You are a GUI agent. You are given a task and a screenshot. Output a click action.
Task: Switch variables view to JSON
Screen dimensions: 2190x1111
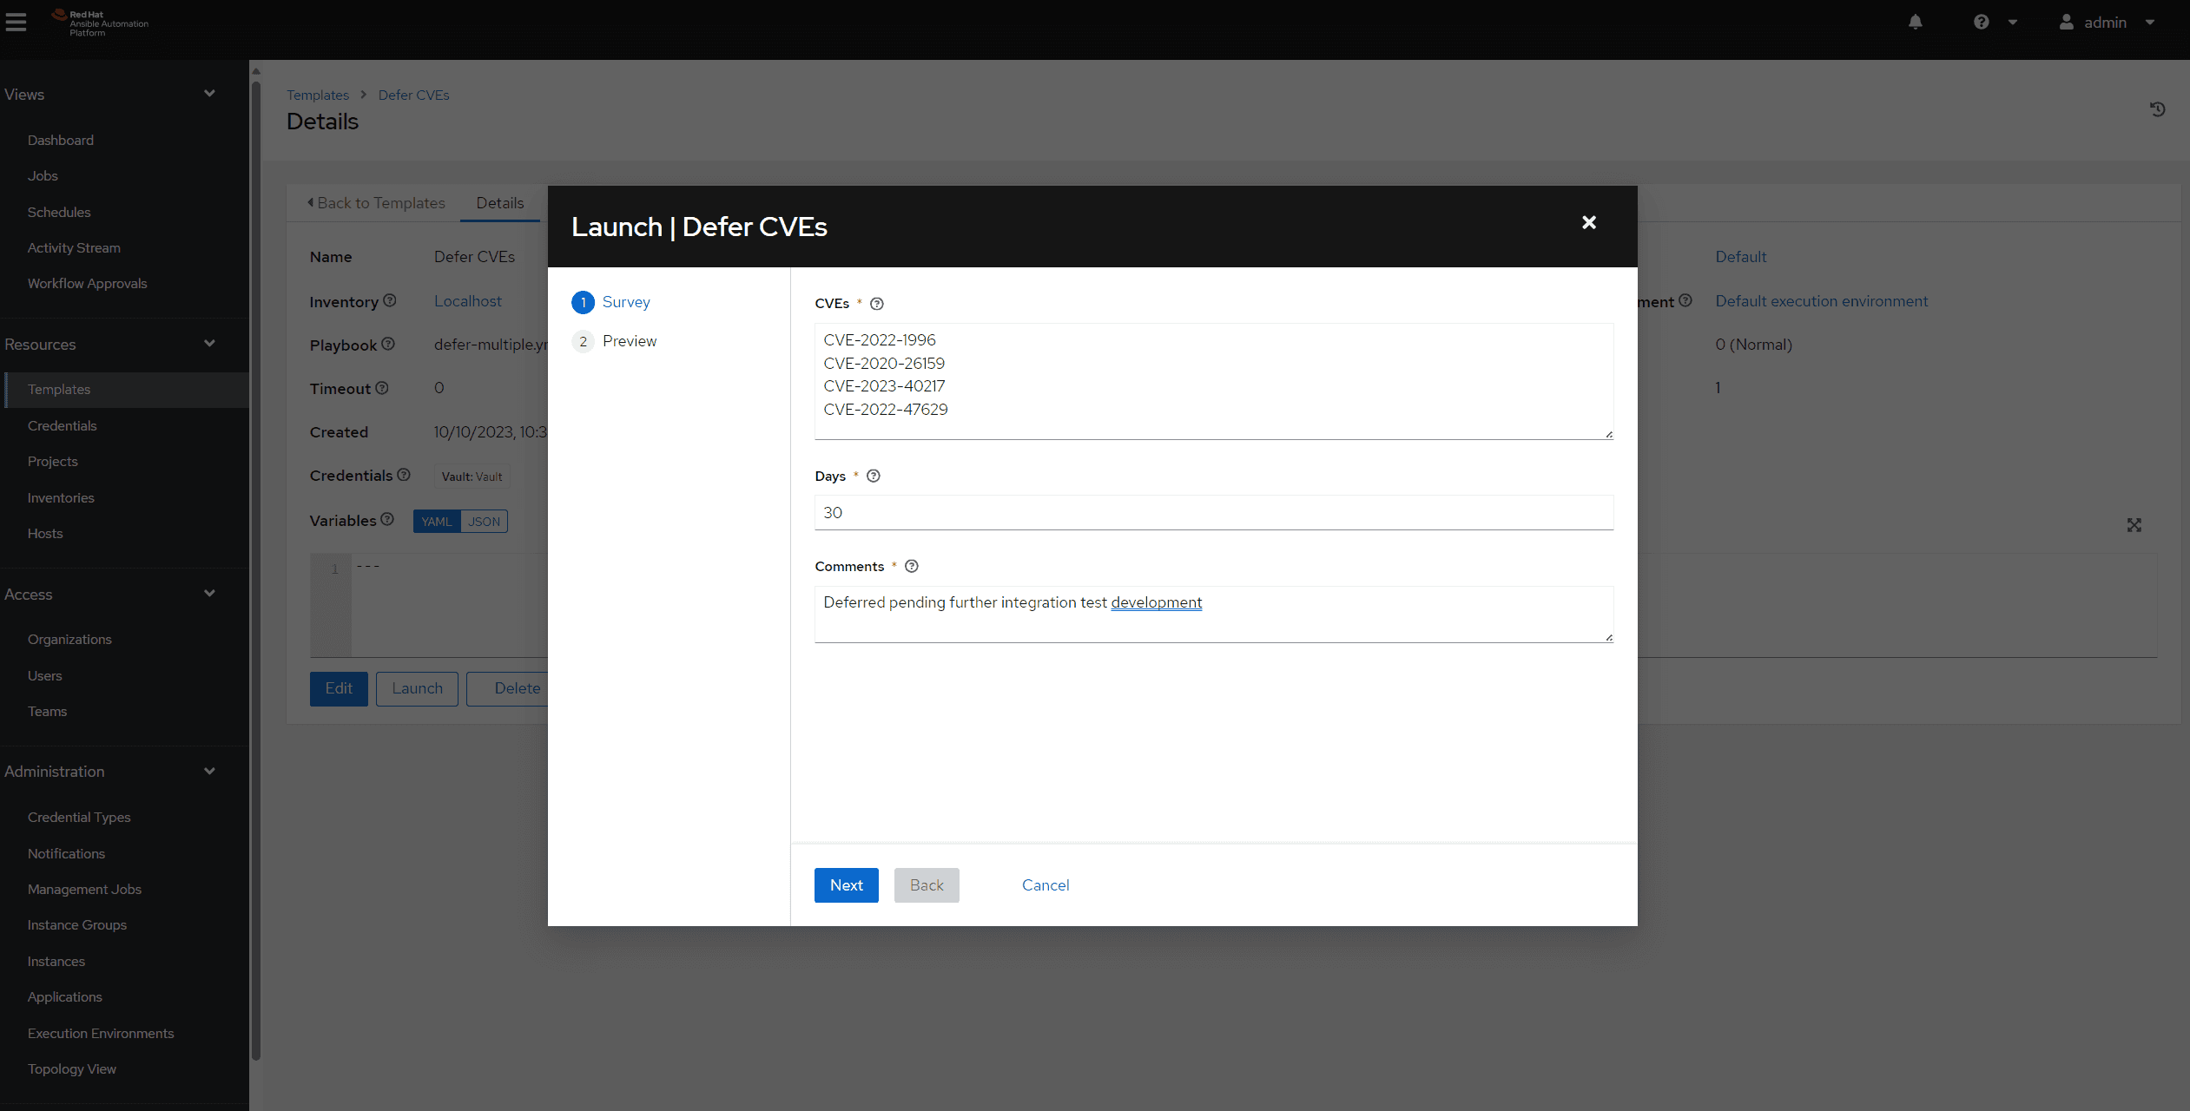tap(484, 522)
